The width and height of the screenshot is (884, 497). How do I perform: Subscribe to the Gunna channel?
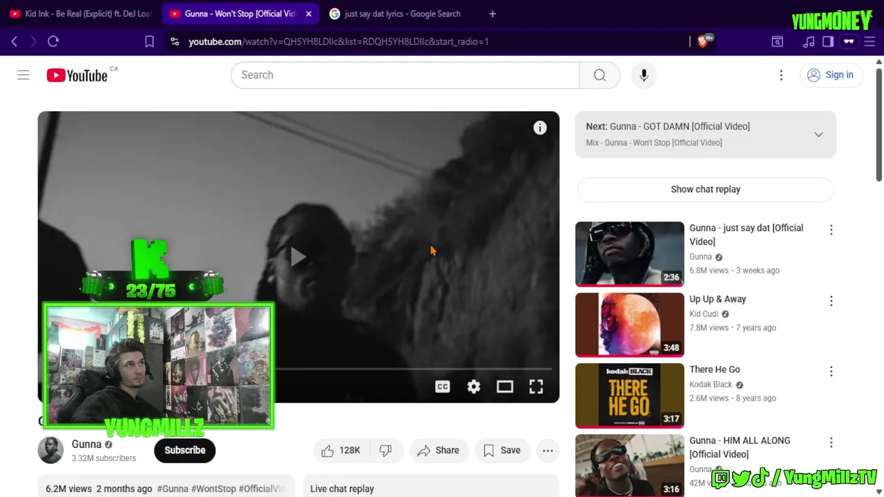(x=184, y=450)
